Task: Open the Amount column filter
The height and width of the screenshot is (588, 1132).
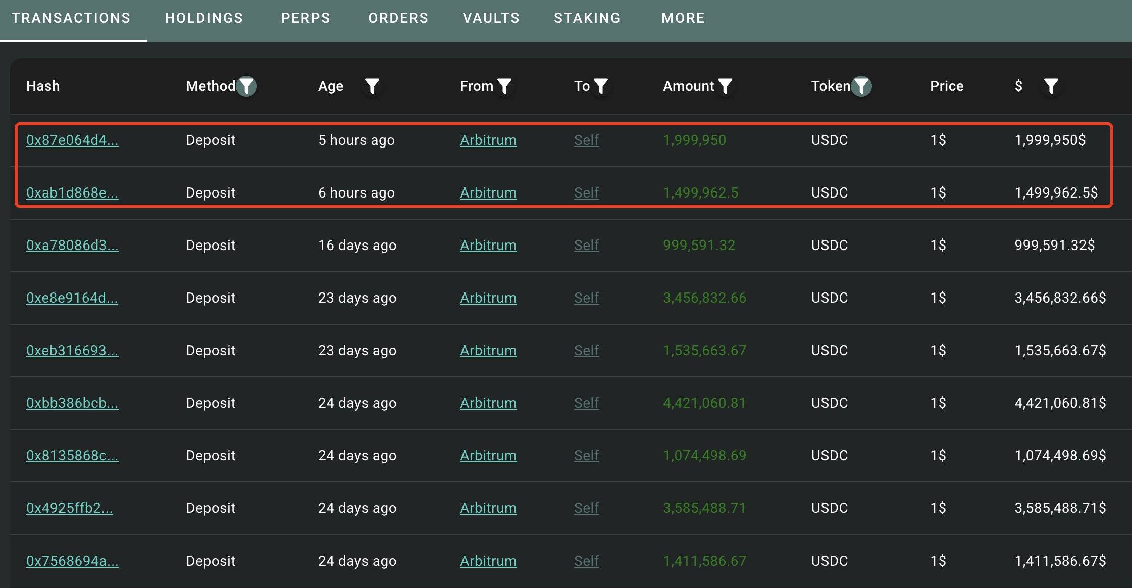Action: click(725, 86)
